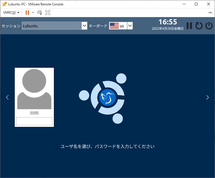Collapse the VMRC toolbar with double chevron

pos(210,13)
